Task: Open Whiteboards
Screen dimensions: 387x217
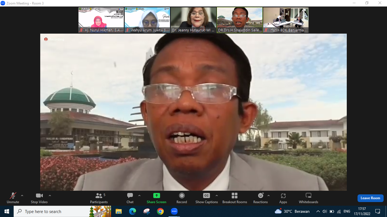Action: pyautogui.click(x=309, y=198)
